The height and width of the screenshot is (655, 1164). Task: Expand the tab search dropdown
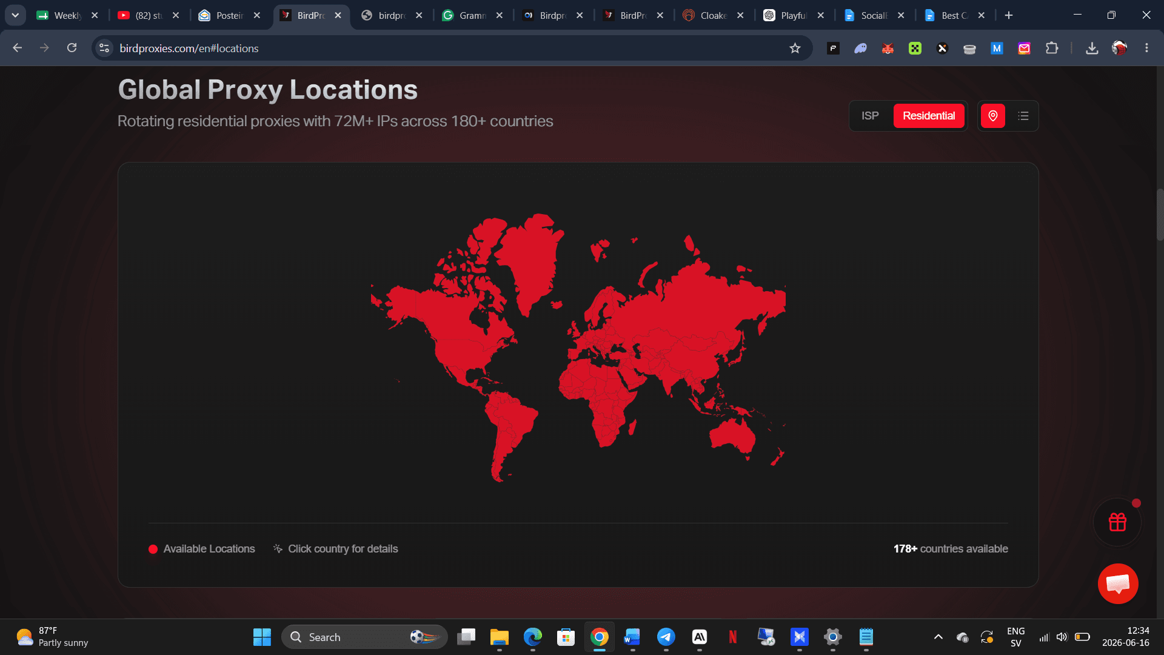click(x=15, y=15)
